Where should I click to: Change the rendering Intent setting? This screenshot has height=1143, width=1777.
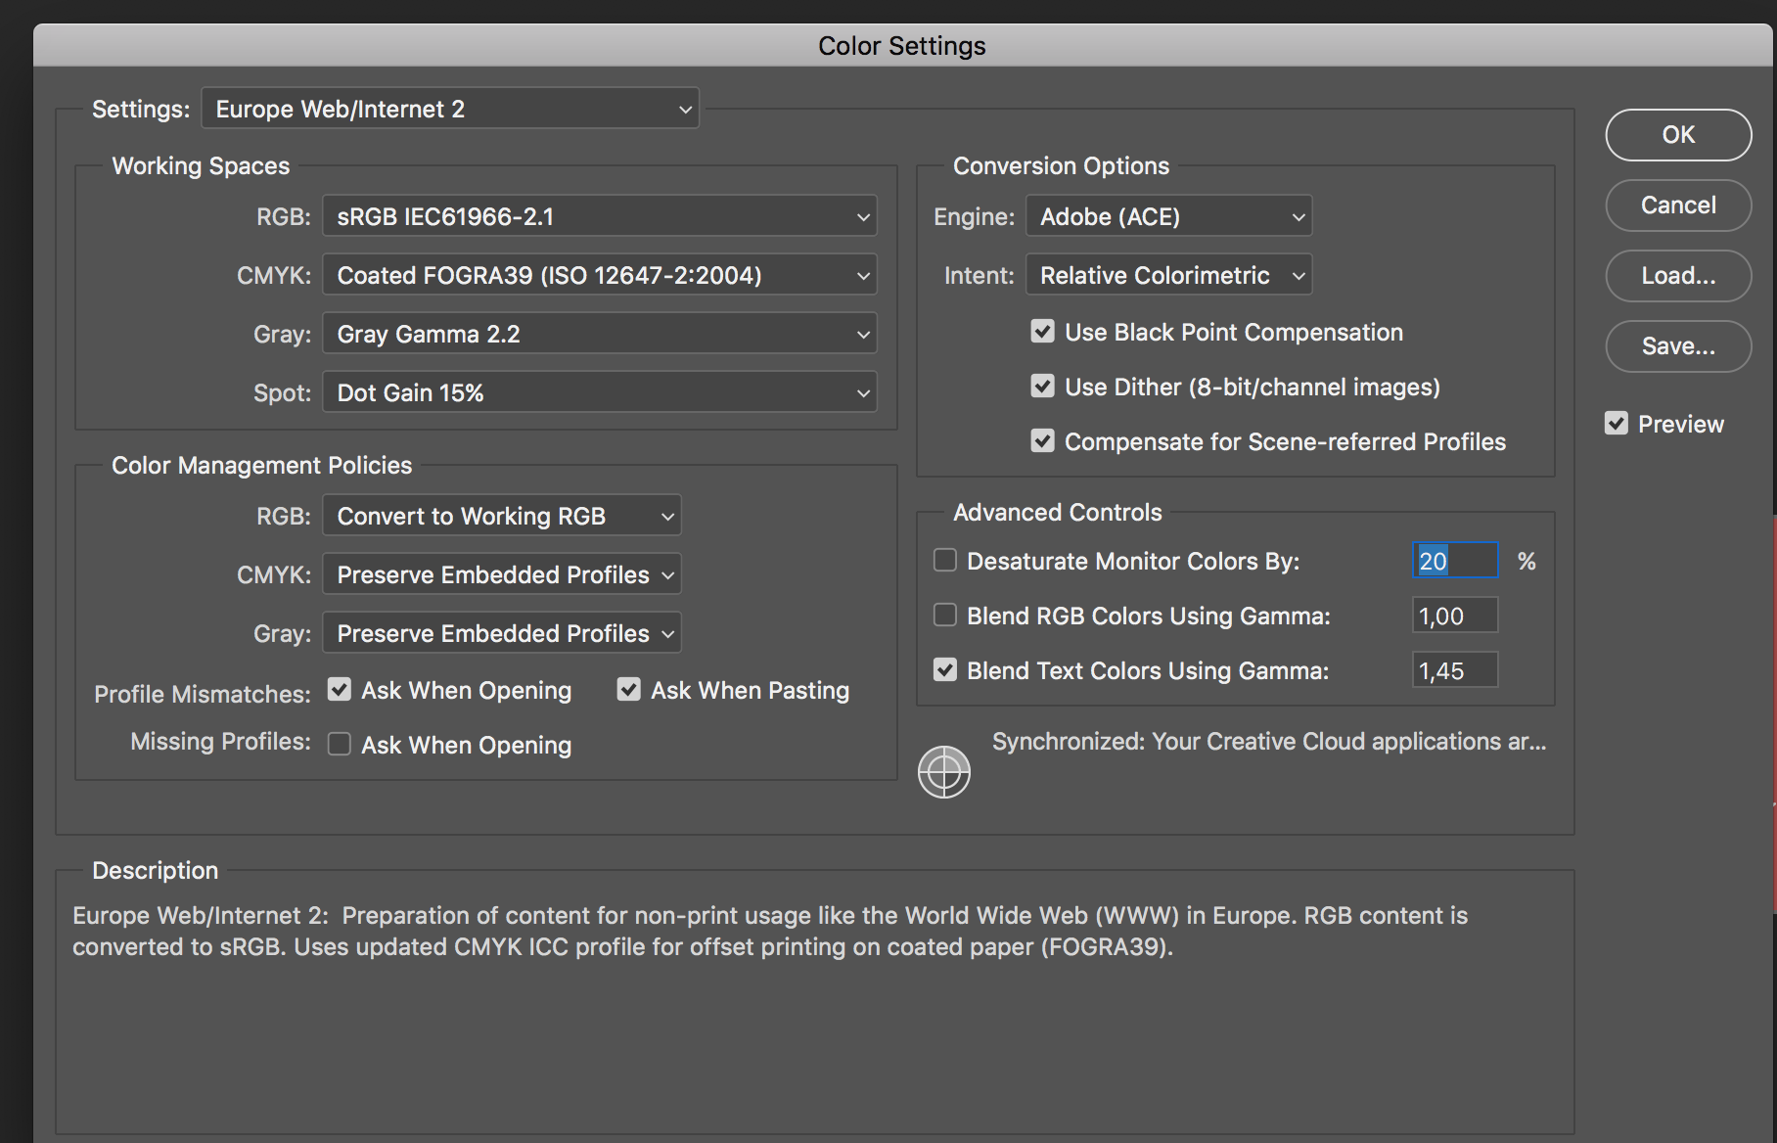point(1167,275)
